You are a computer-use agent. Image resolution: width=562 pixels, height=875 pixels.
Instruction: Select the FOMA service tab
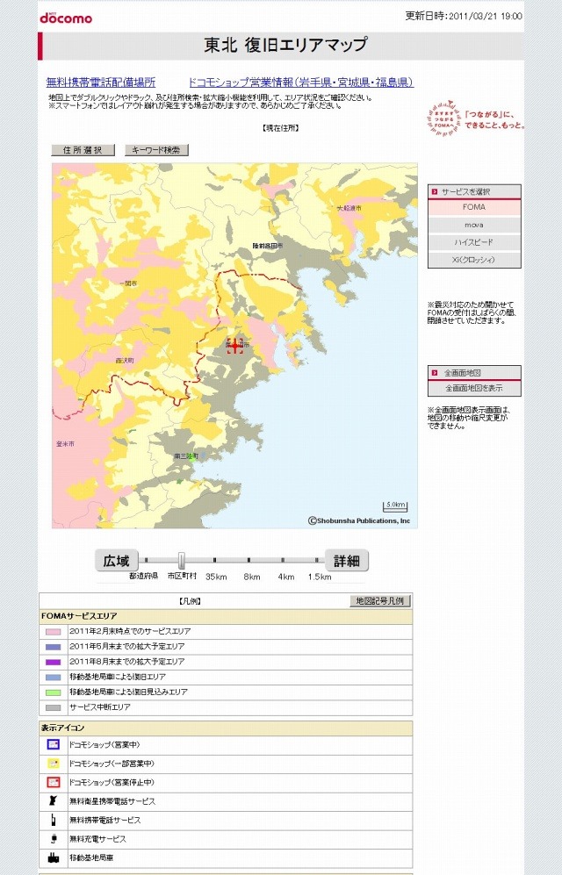pos(474,207)
